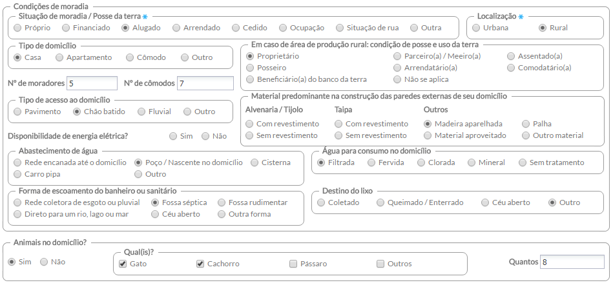Choose Mineral water for consumption
The width and height of the screenshot is (613, 285).
pyautogui.click(x=472, y=162)
